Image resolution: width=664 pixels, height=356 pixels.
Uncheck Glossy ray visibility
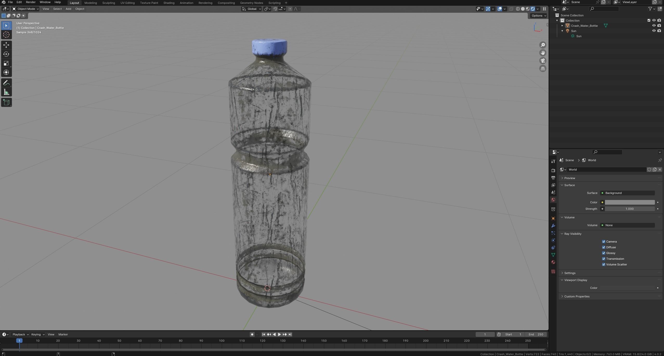[604, 253]
